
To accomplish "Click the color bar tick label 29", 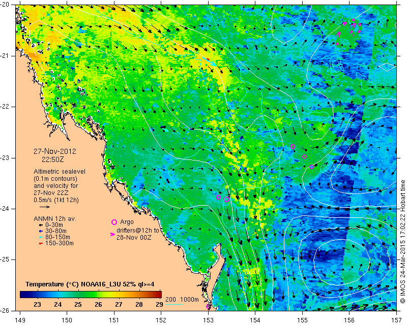I will coord(159,304).
